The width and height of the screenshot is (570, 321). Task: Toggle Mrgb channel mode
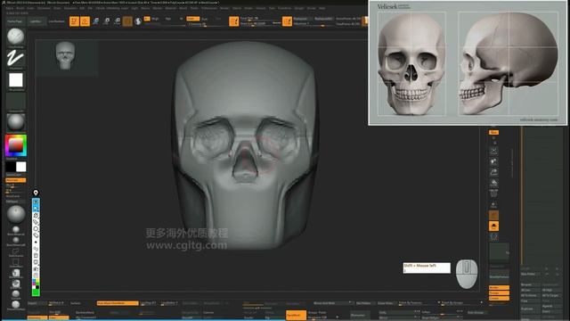(x=155, y=19)
